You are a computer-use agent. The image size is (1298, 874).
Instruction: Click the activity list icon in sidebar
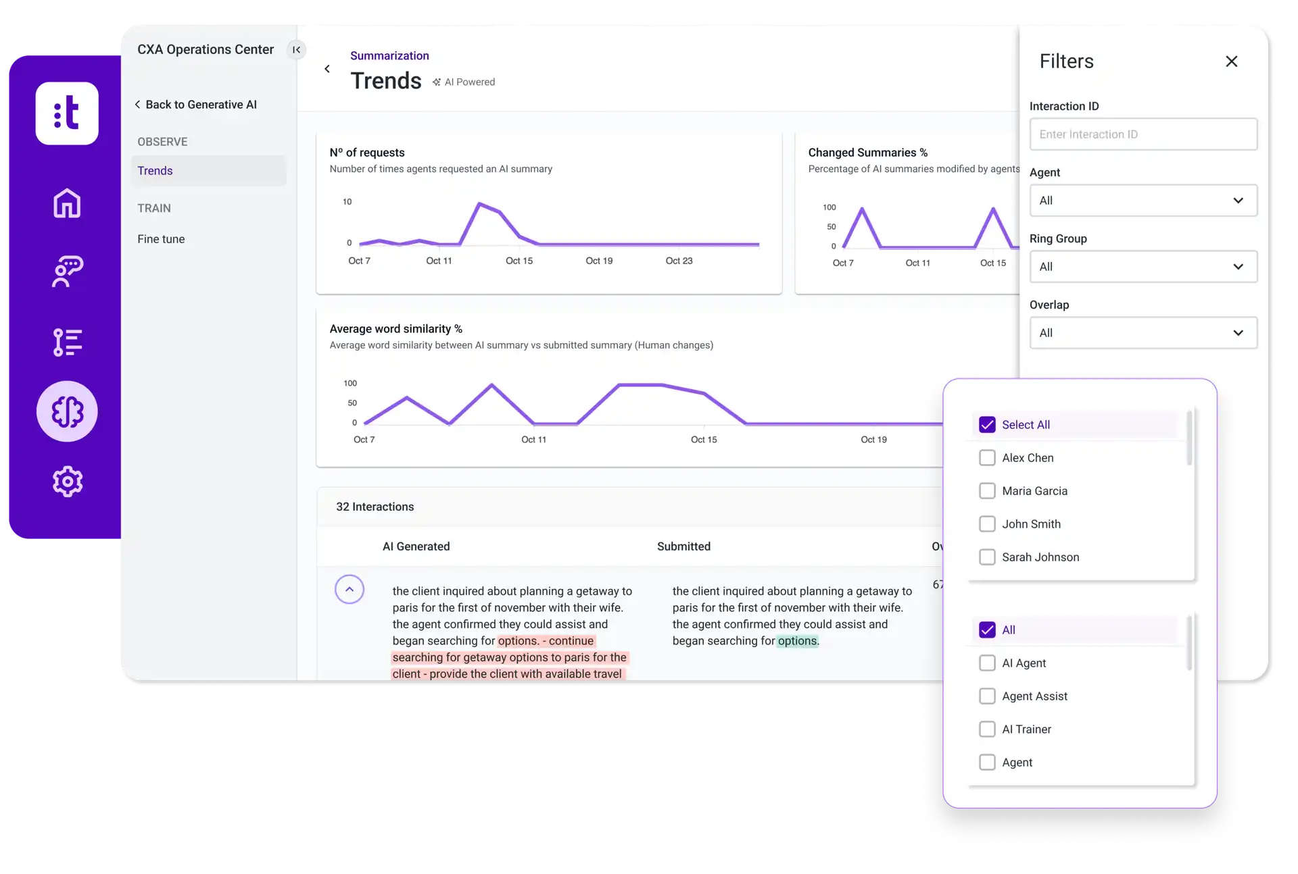tap(67, 342)
